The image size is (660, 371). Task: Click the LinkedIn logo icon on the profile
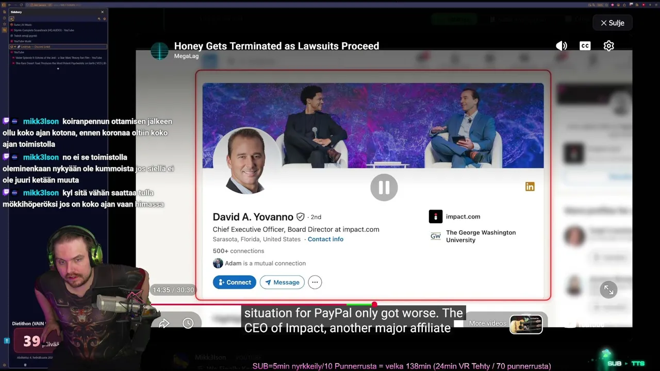(530, 187)
